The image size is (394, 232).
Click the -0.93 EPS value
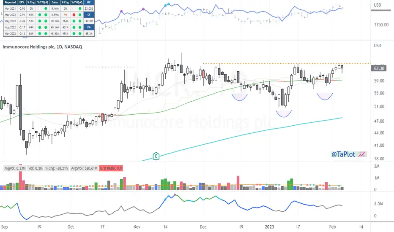click(22, 8)
